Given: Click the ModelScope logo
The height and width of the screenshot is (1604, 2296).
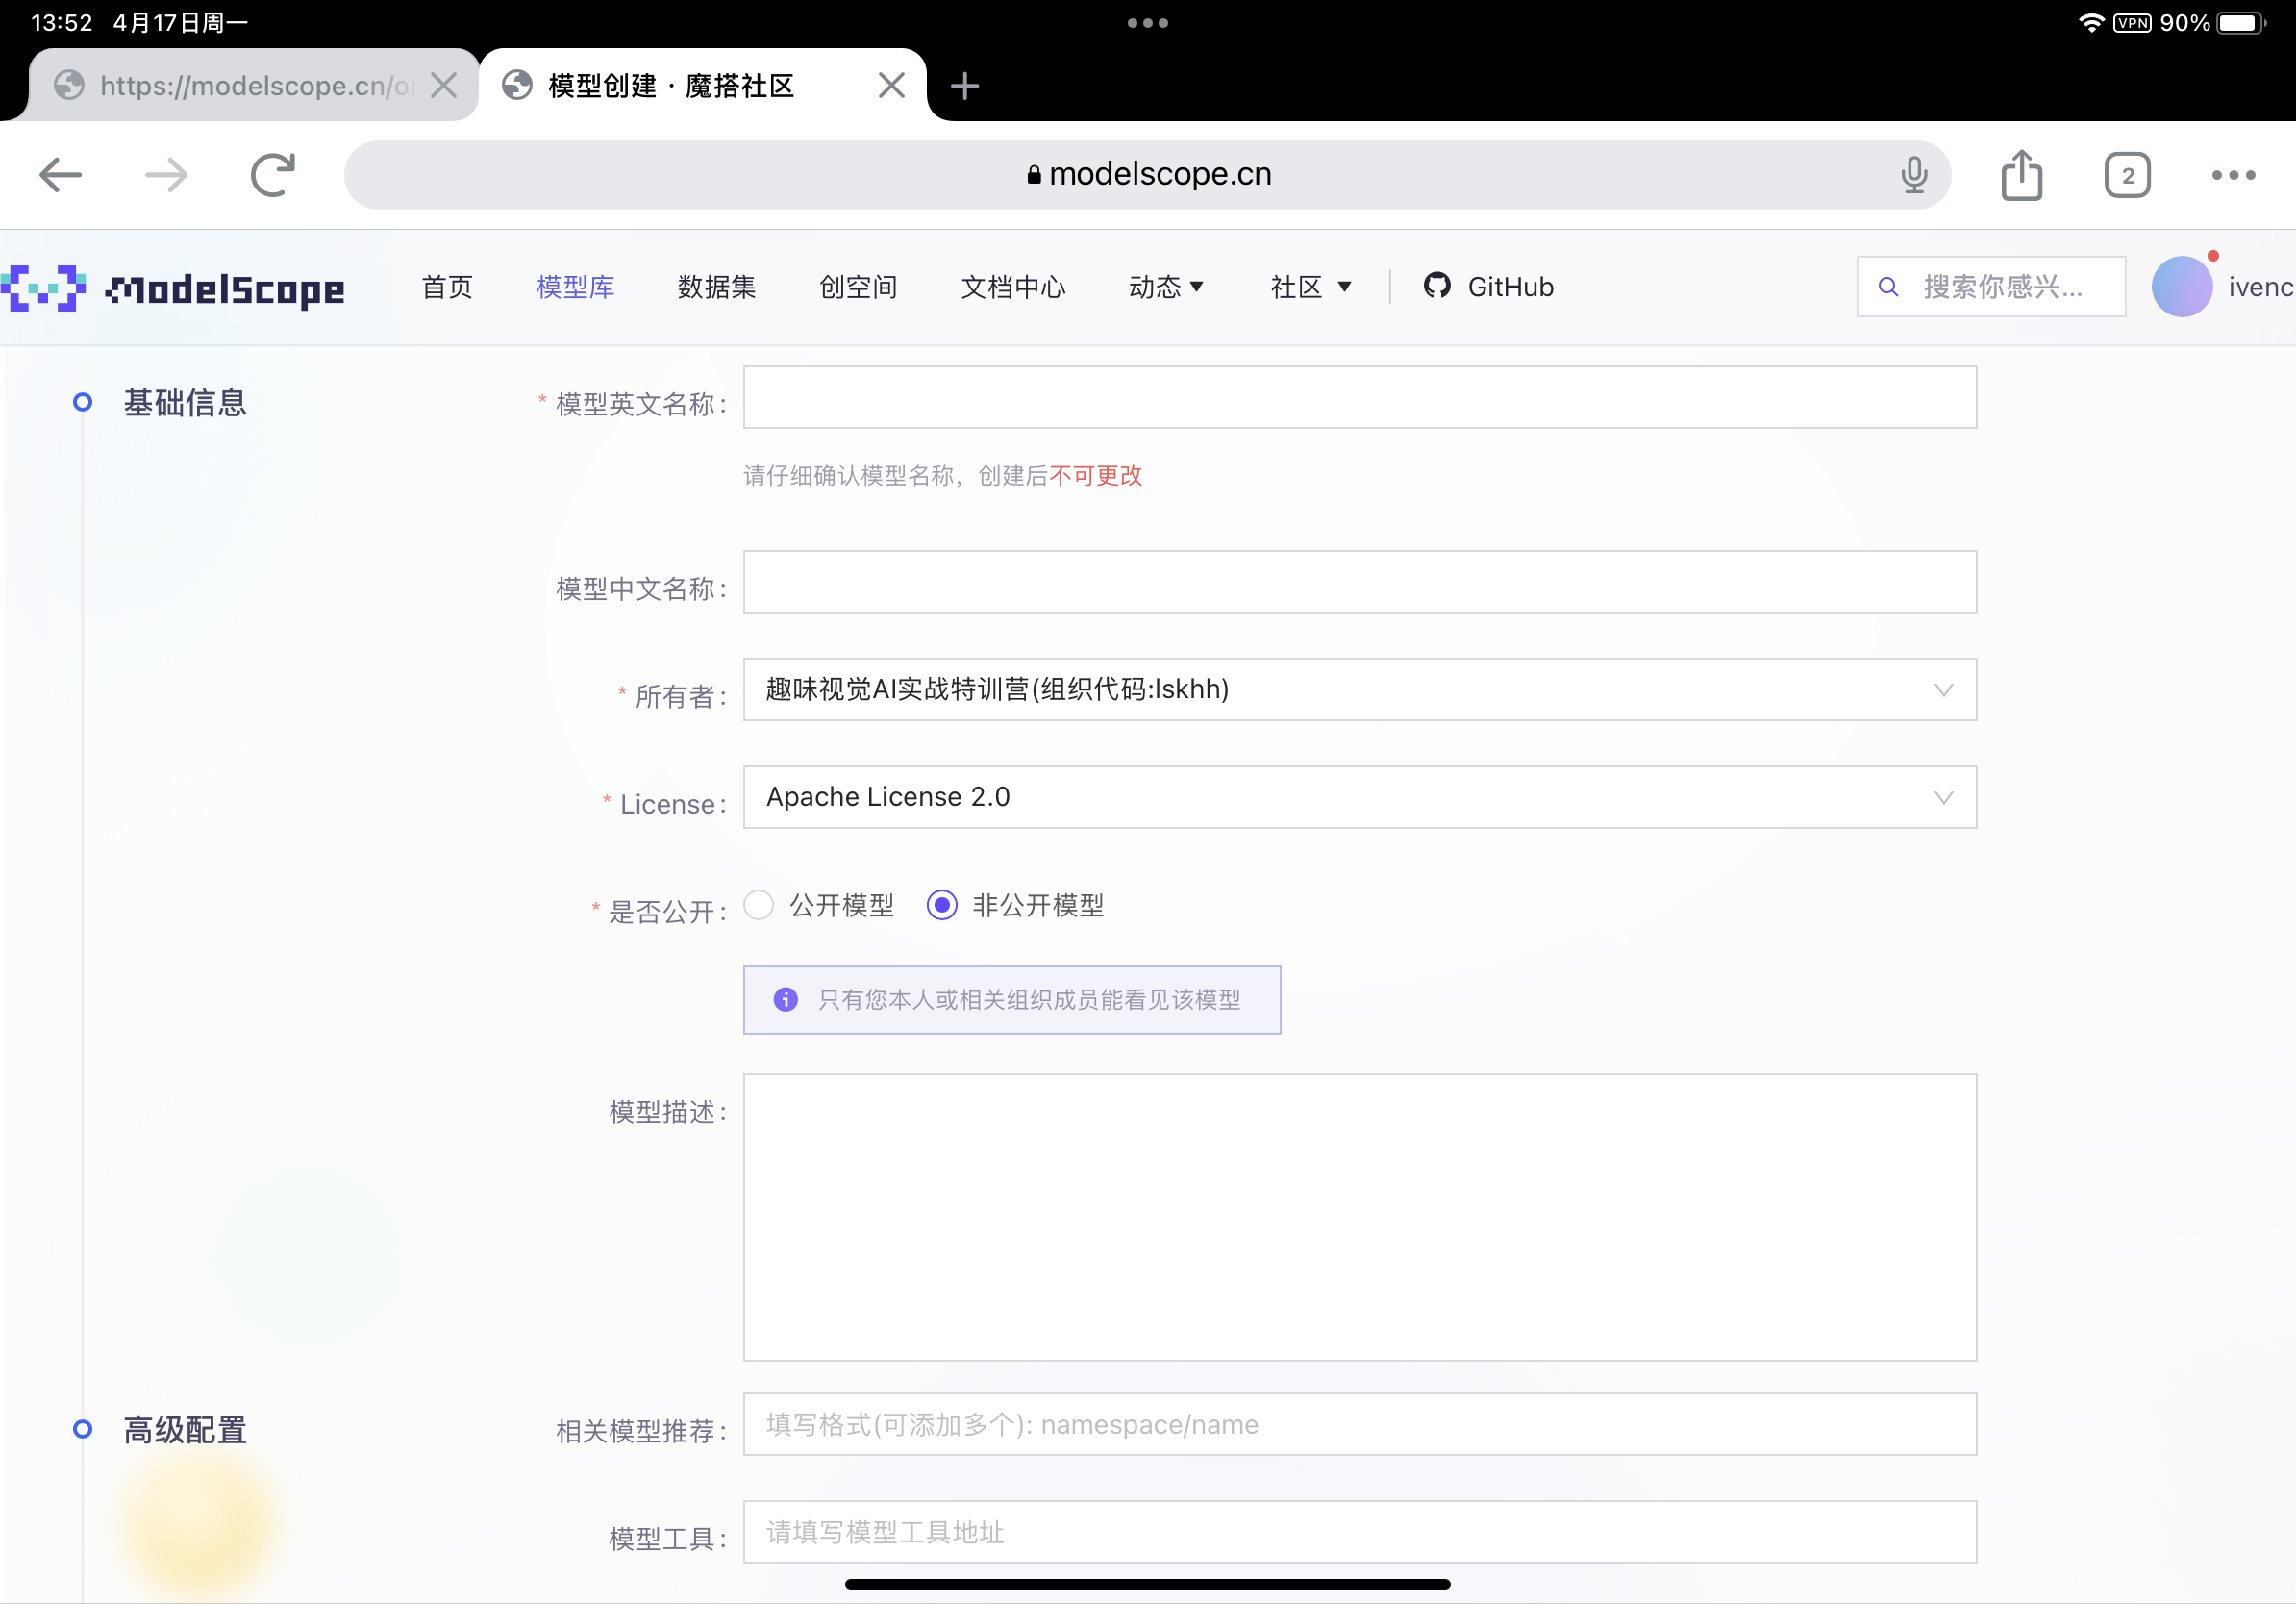Looking at the screenshot, I should 172,288.
